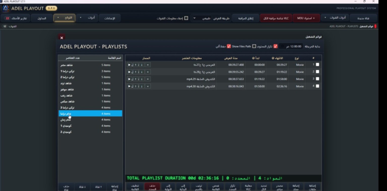Open the الجداول schedules menu

click(x=42, y=18)
